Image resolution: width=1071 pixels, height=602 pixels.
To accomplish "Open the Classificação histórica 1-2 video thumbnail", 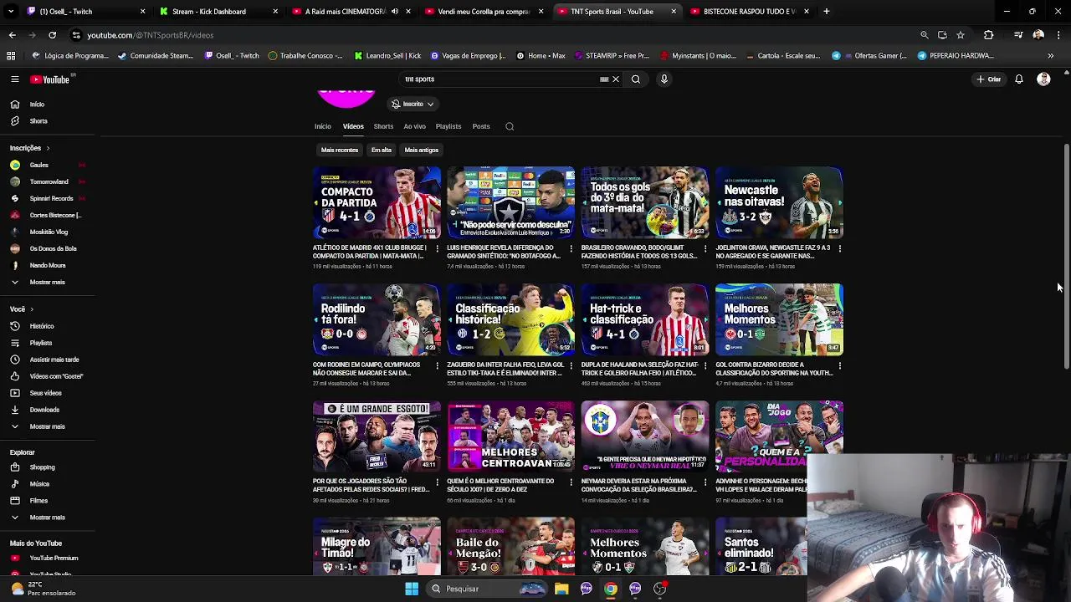I will 511,319.
